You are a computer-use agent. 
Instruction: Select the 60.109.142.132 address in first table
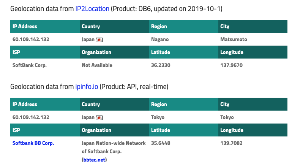coord(31,40)
